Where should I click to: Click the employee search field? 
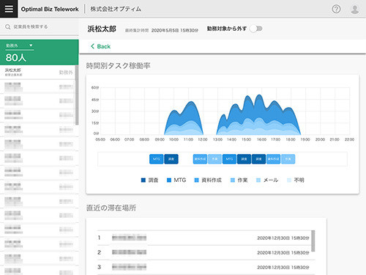click(40, 26)
